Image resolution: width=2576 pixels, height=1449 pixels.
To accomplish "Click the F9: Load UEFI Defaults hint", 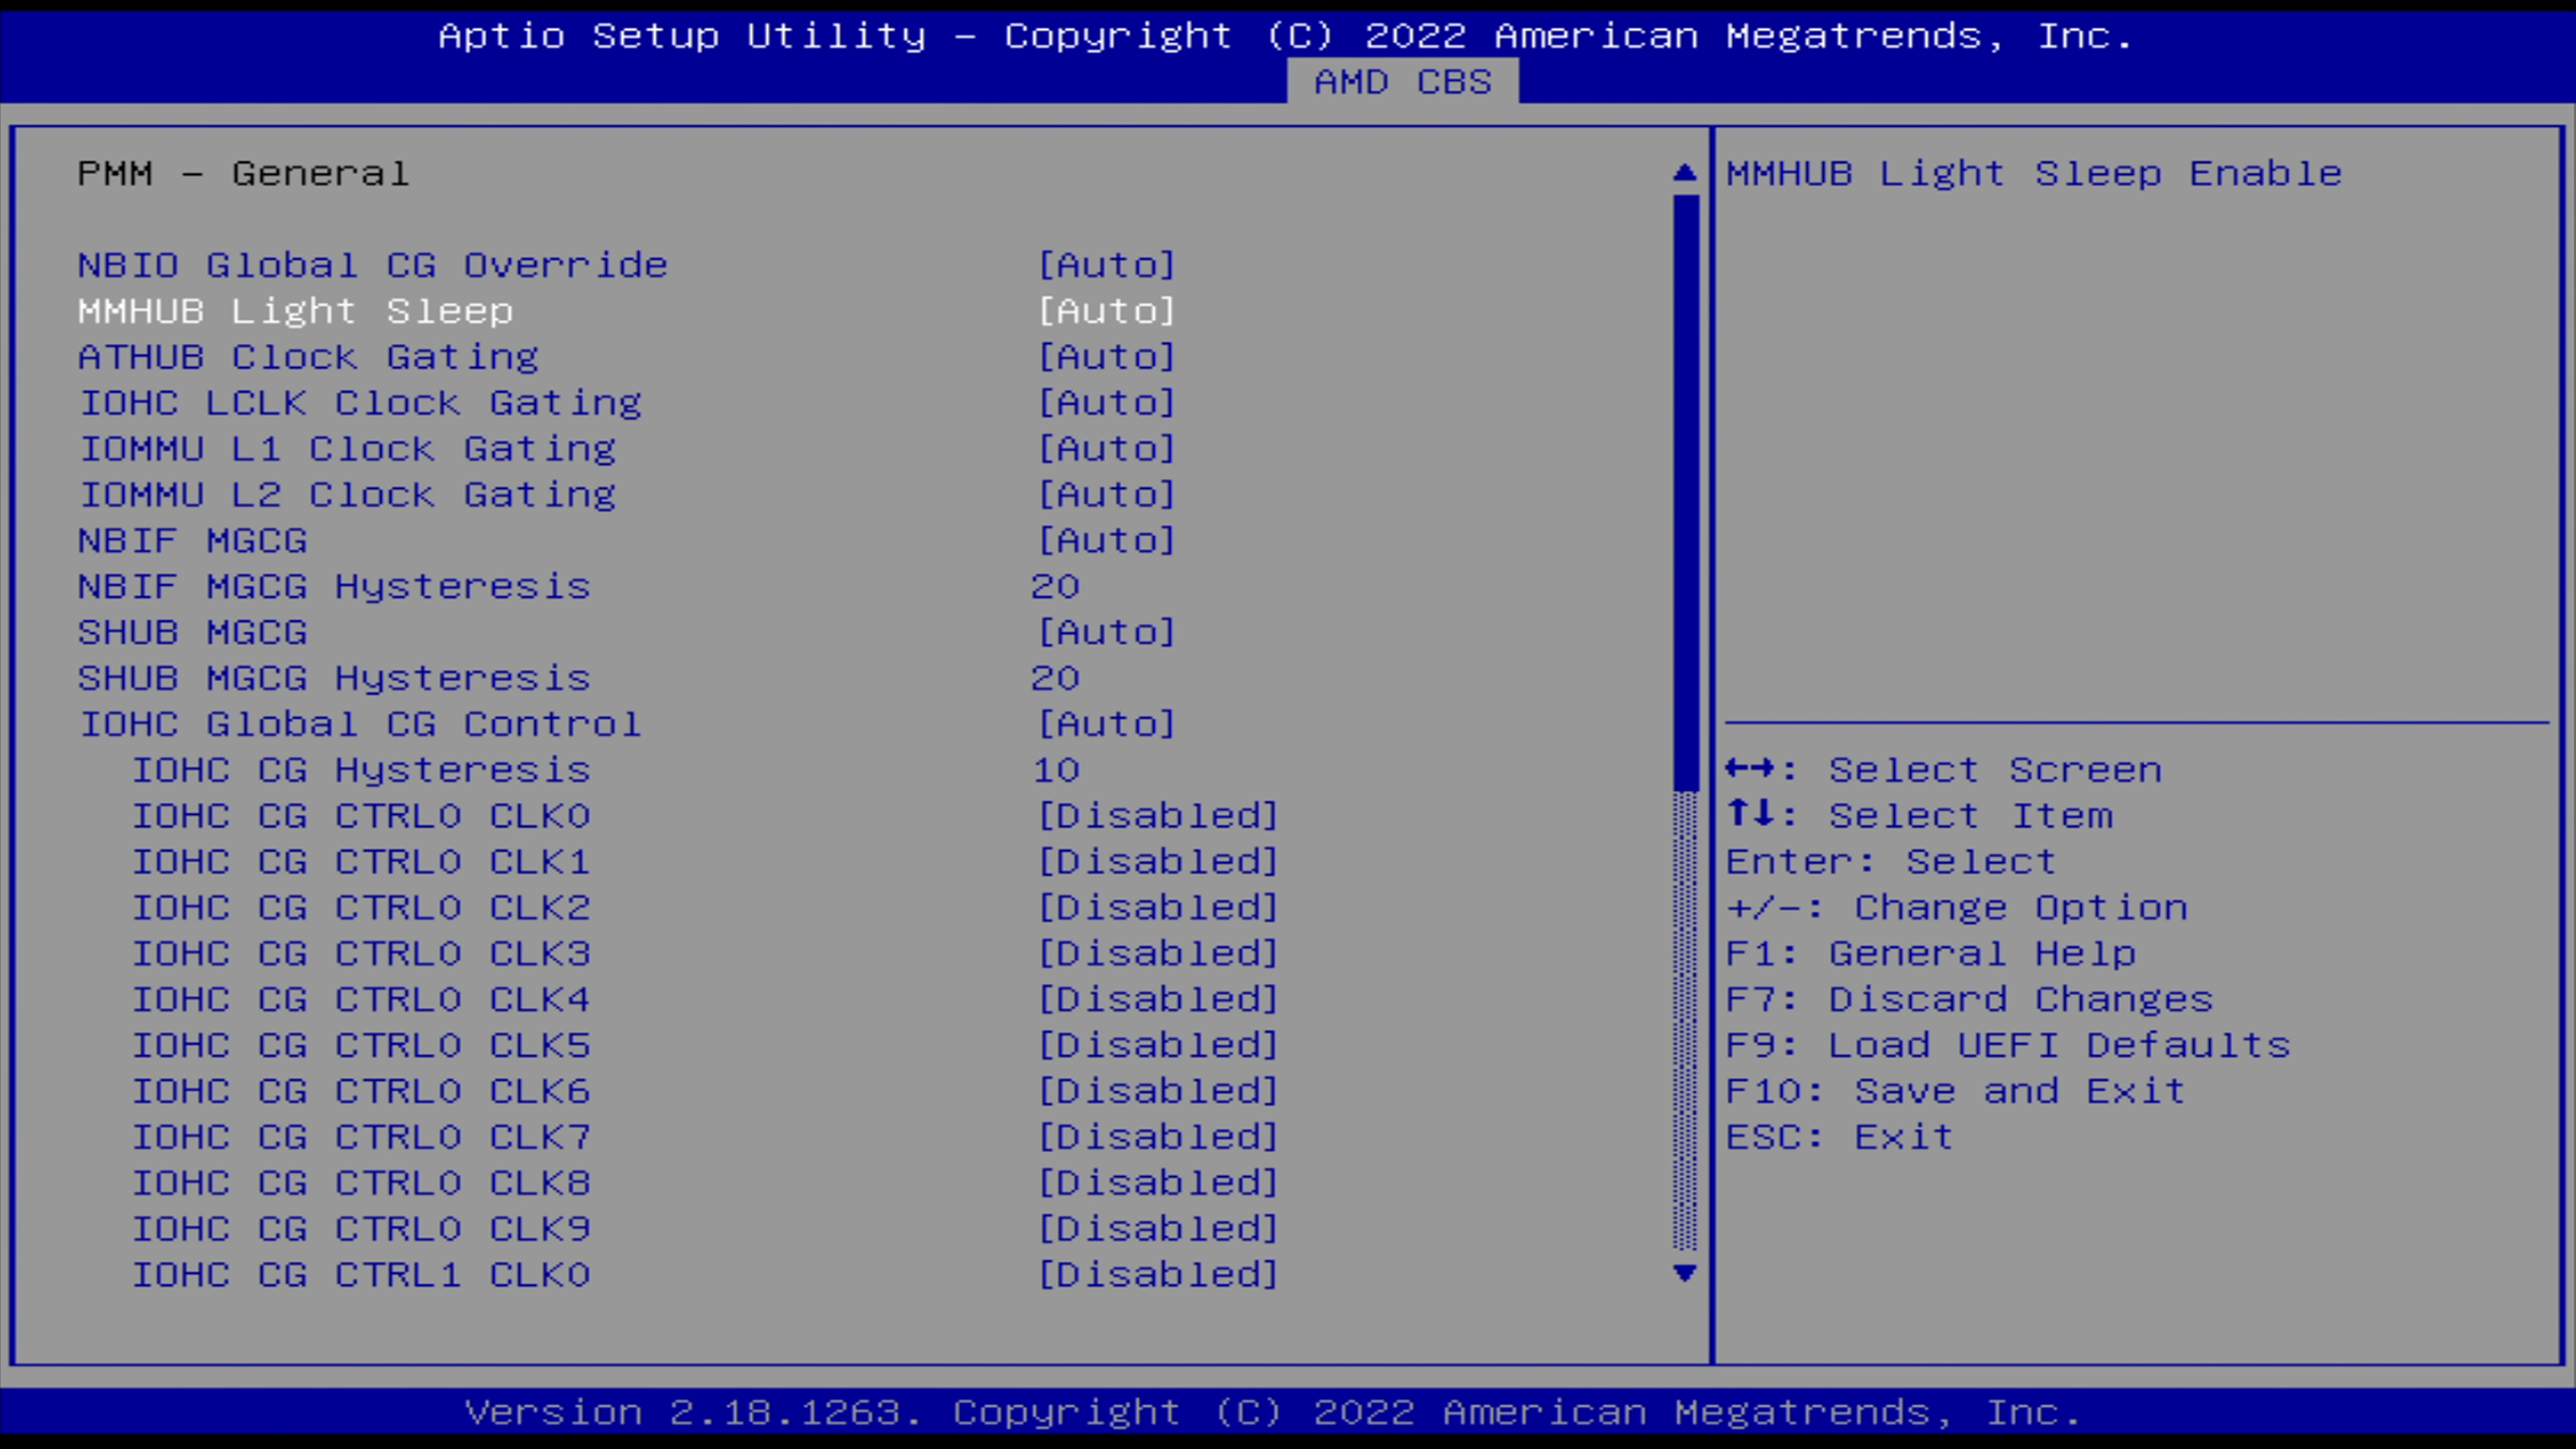I will (x=2008, y=1046).
